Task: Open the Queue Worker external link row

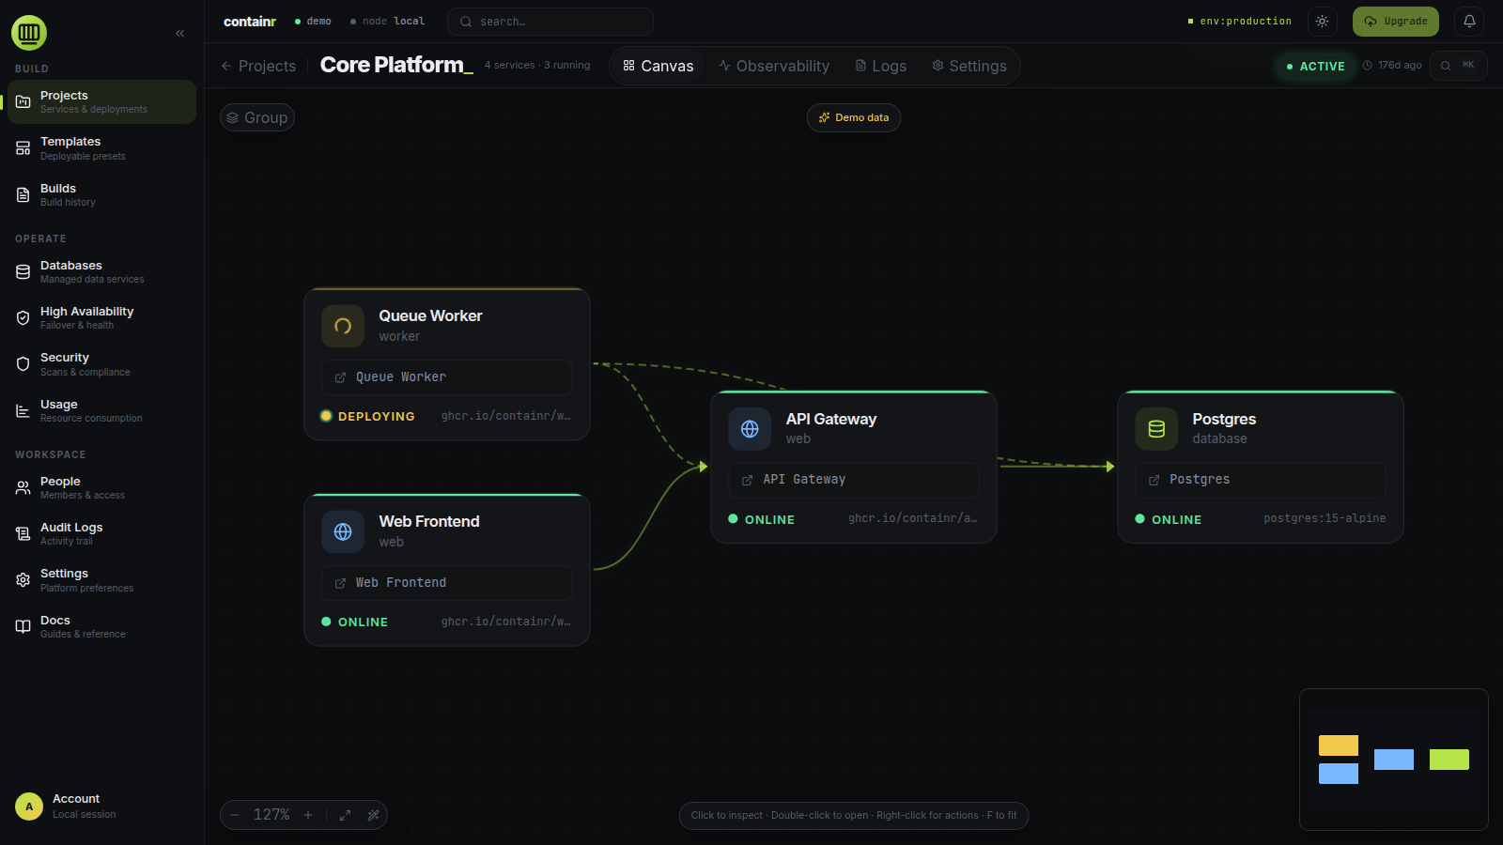Action: pyautogui.click(x=447, y=377)
